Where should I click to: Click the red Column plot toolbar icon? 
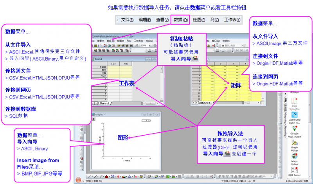click(x=106, y=177)
